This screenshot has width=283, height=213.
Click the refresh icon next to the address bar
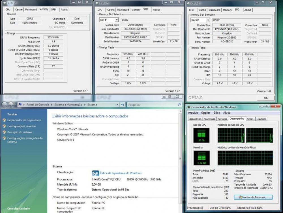pyautogui.click(x=123, y=105)
